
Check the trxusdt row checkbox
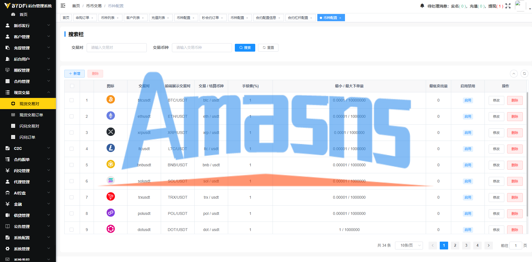click(x=72, y=197)
